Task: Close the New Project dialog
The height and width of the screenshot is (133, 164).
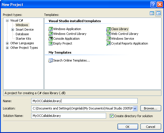Action: pyautogui.click(x=160, y=5)
